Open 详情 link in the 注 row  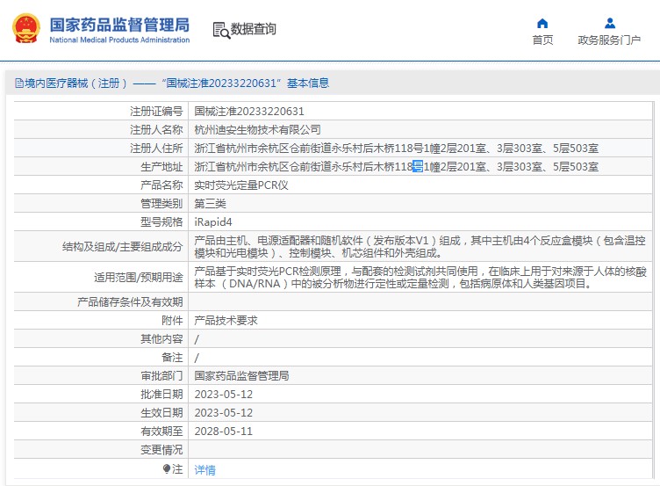pos(205,469)
